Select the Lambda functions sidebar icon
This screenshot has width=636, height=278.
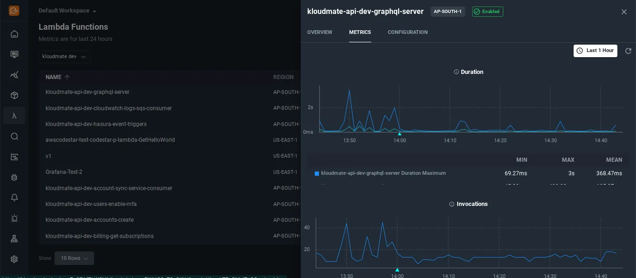14,116
